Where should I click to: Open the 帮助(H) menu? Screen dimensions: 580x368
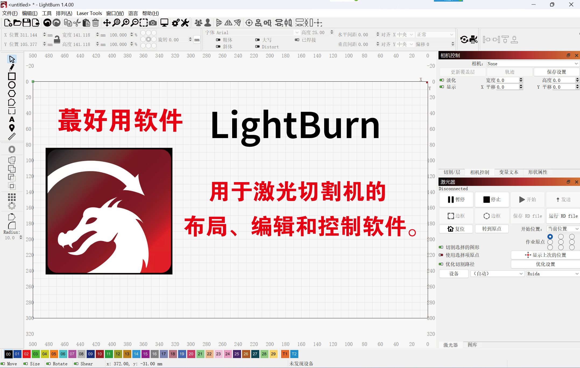tap(150, 13)
